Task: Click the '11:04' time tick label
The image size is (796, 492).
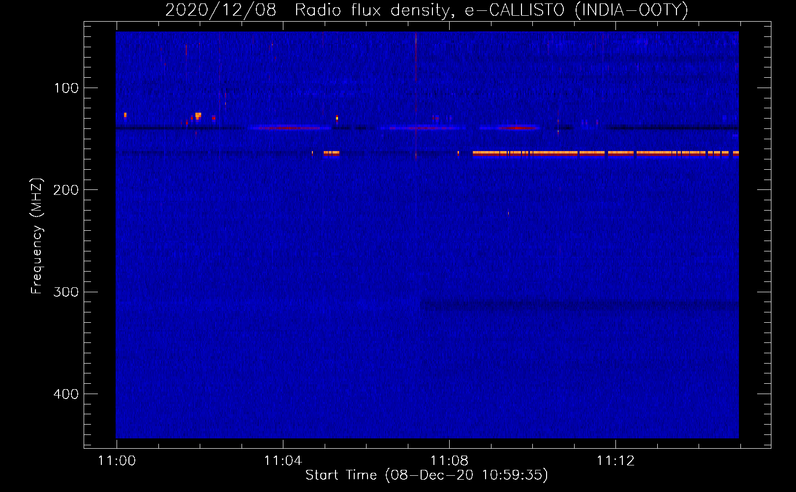Action: [283, 461]
